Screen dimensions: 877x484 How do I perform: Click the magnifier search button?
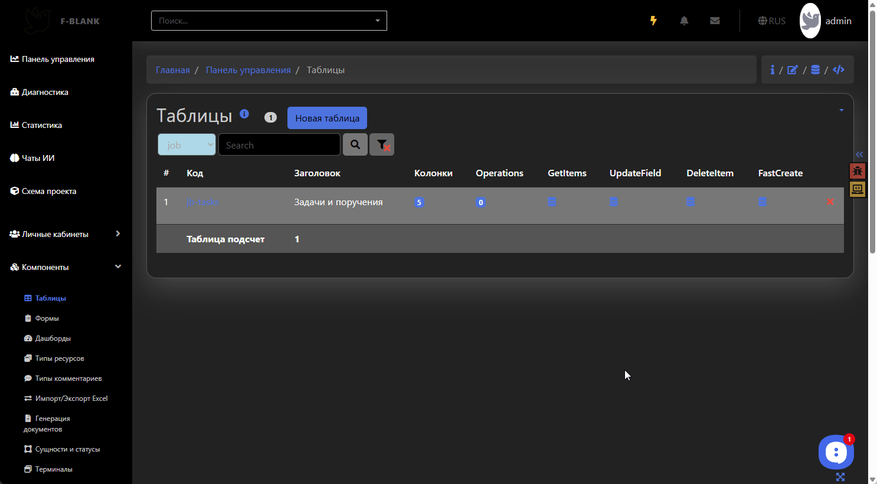pos(355,144)
